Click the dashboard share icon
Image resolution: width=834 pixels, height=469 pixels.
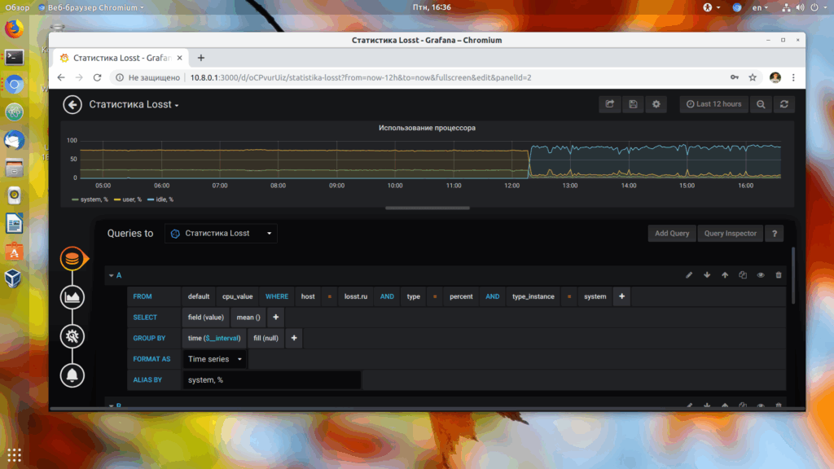[x=609, y=104]
